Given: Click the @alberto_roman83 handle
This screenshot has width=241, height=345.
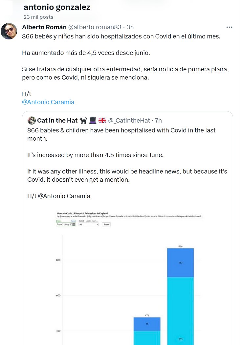Looking at the screenshot, I should click(95, 27).
